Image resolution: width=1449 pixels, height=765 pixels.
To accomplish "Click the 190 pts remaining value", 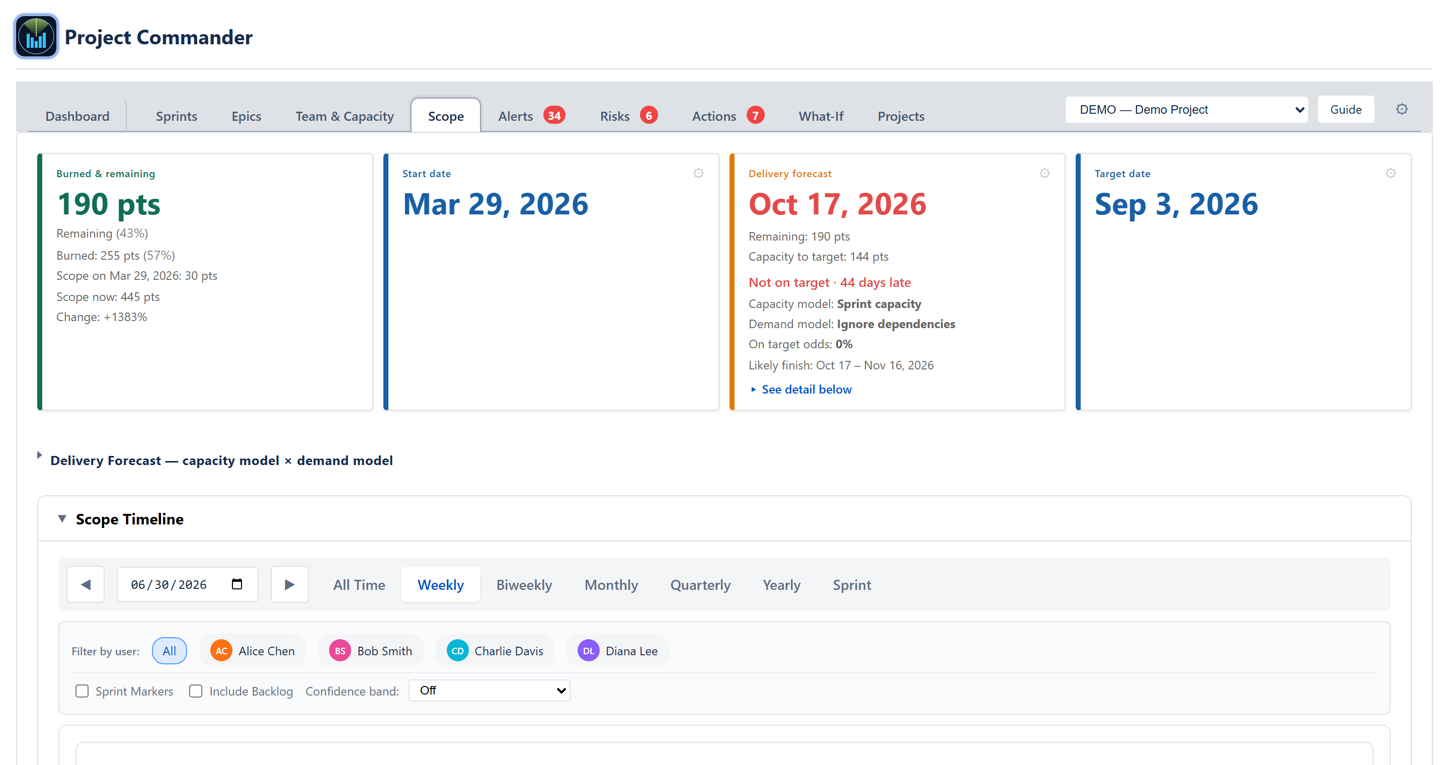I will click(109, 204).
